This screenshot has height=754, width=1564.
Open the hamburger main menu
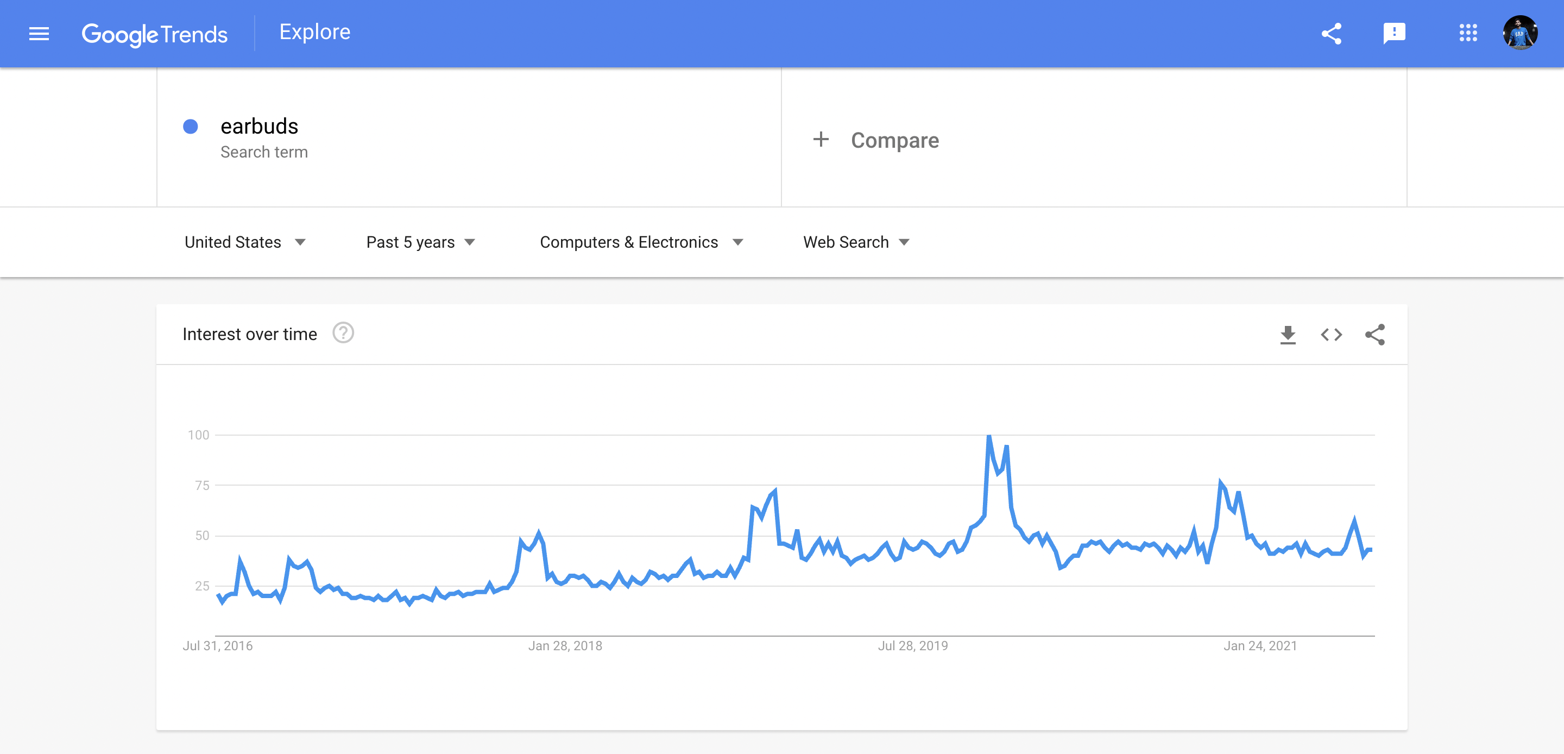39,34
